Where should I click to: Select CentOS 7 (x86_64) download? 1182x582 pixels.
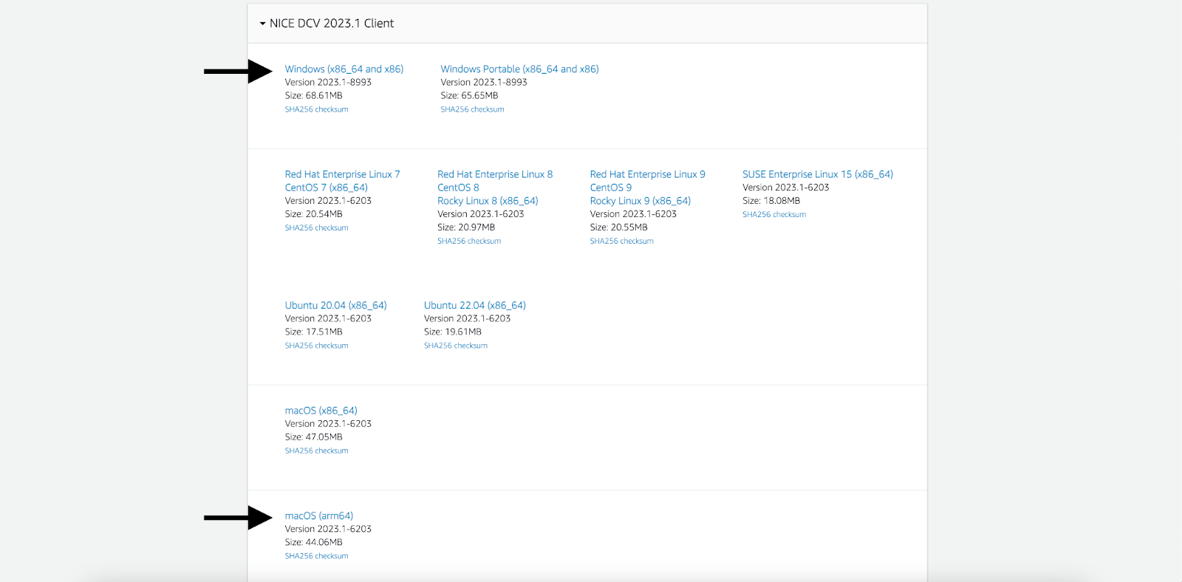tap(326, 188)
